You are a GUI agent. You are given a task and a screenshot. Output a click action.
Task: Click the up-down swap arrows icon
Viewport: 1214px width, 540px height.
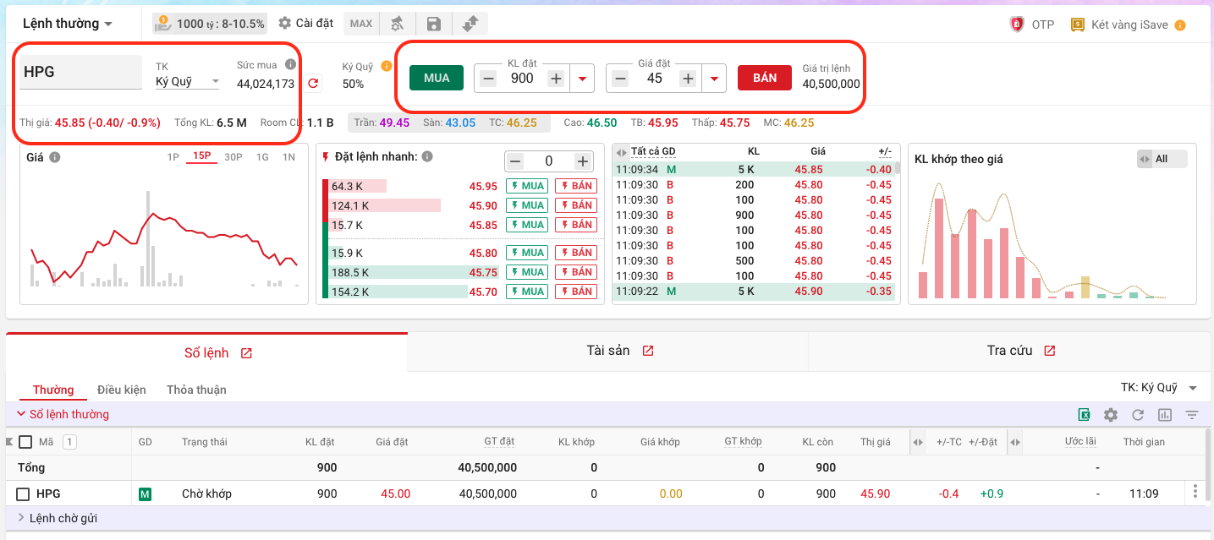470,24
